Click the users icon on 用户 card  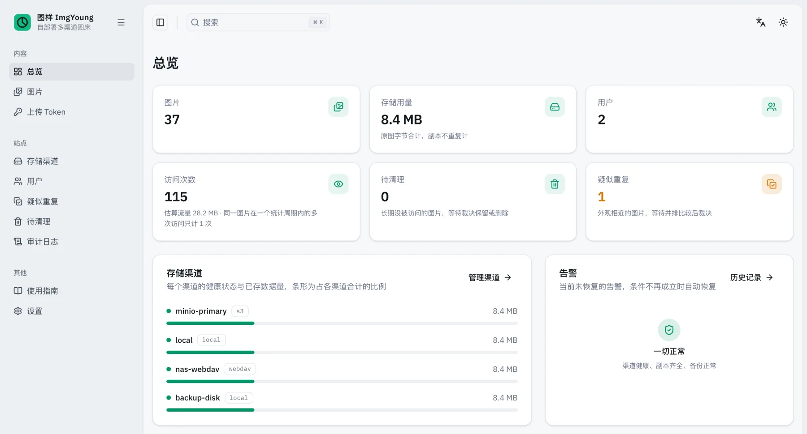772,107
